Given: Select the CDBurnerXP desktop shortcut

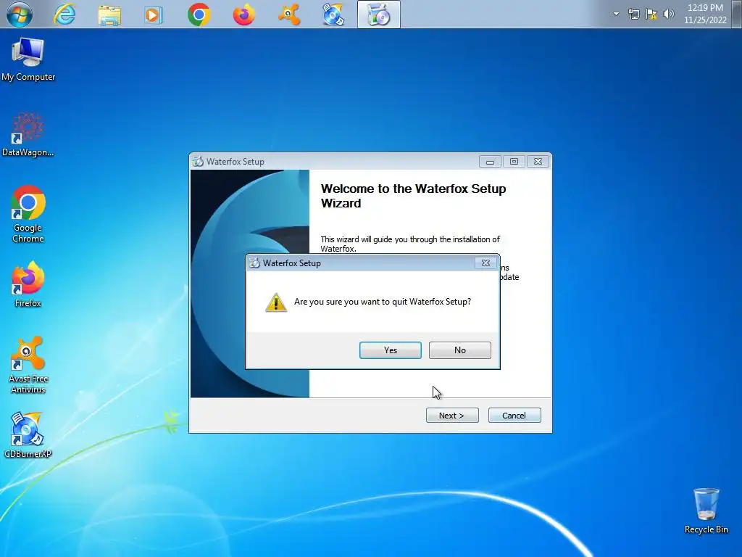Looking at the screenshot, I should click(28, 435).
